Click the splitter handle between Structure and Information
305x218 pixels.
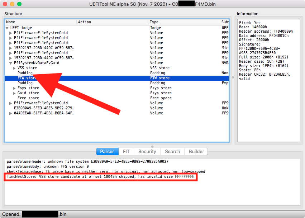click(x=233, y=77)
